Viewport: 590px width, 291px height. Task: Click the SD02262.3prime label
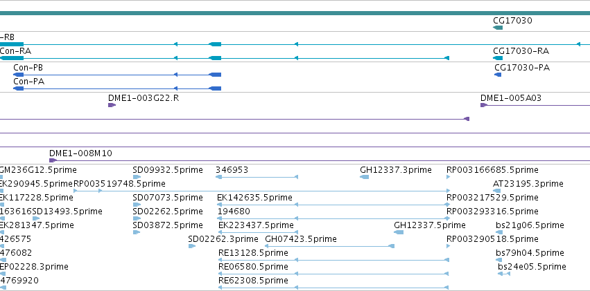point(223,239)
